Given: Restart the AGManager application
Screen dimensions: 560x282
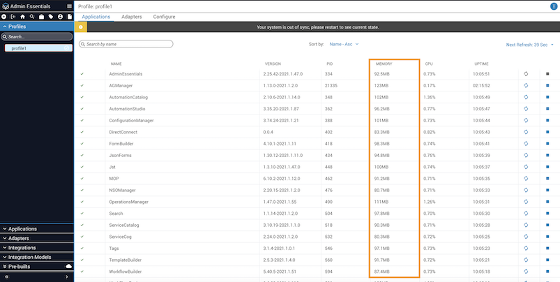Looking at the screenshot, I should click(527, 85).
